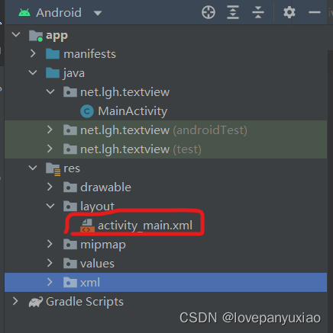Click the xml folder icon
Image resolution: width=333 pixels, height=333 pixels.
coord(70,283)
